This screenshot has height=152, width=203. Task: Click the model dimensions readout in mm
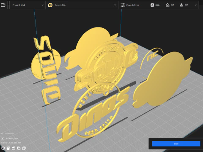tap(11, 143)
